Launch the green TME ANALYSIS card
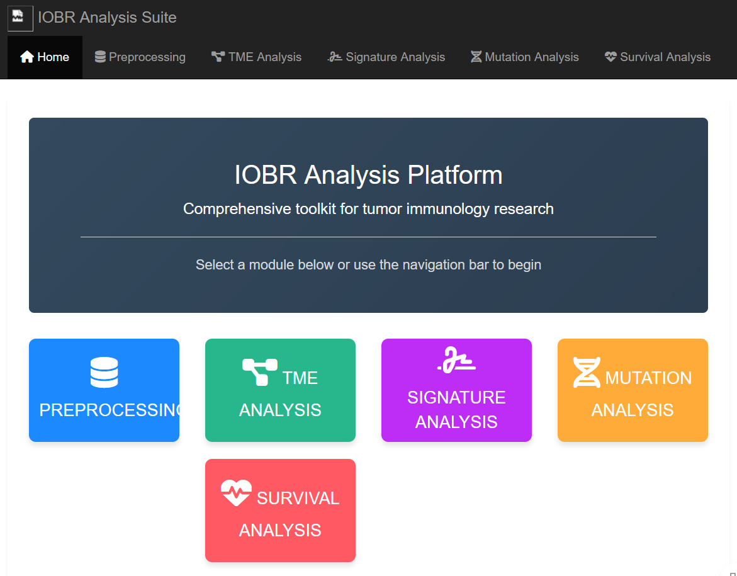Viewport: 737px width, 576px height. [x=280, y=390]
